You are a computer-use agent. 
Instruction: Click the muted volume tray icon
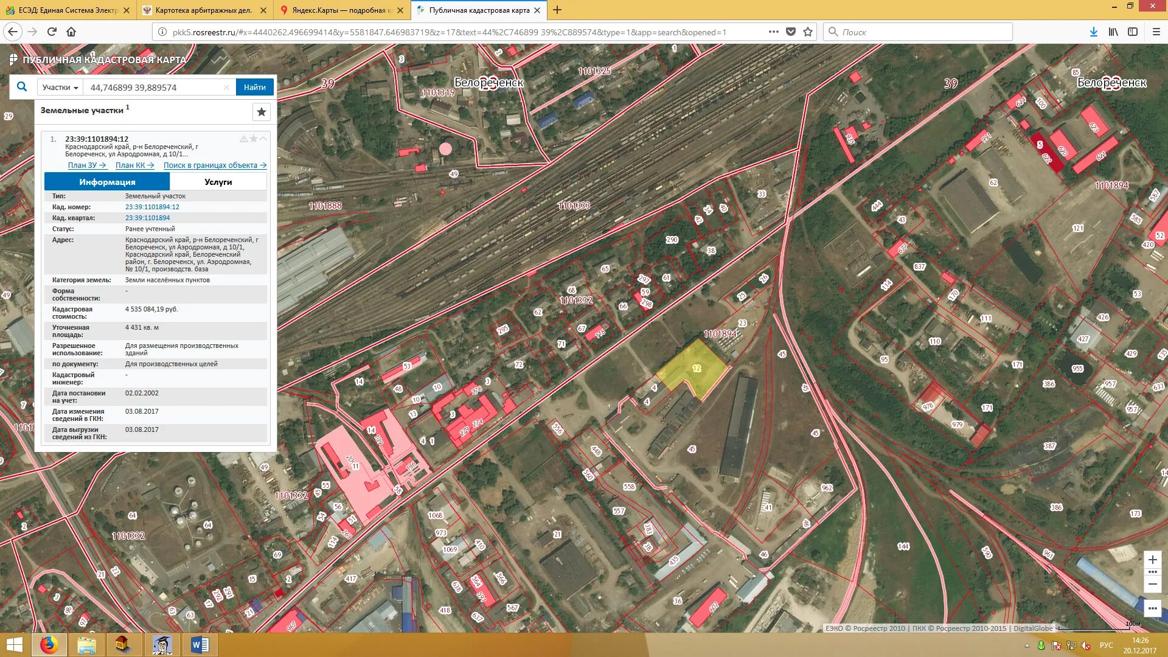(x=1086, y=645)
